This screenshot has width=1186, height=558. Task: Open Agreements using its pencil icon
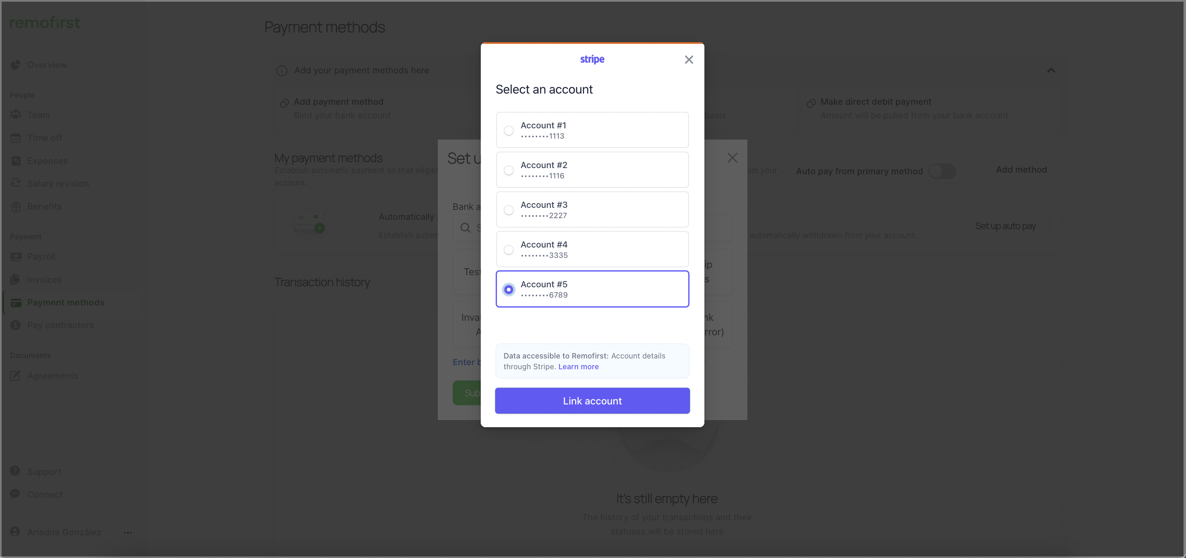point(16,376)
